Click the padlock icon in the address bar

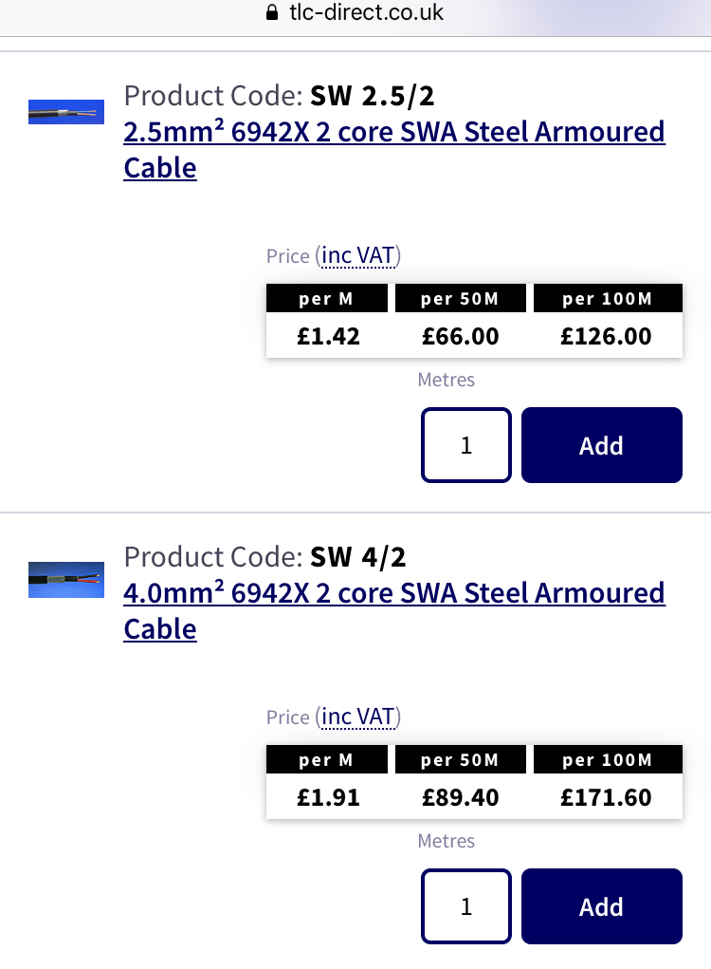(272, 13)
